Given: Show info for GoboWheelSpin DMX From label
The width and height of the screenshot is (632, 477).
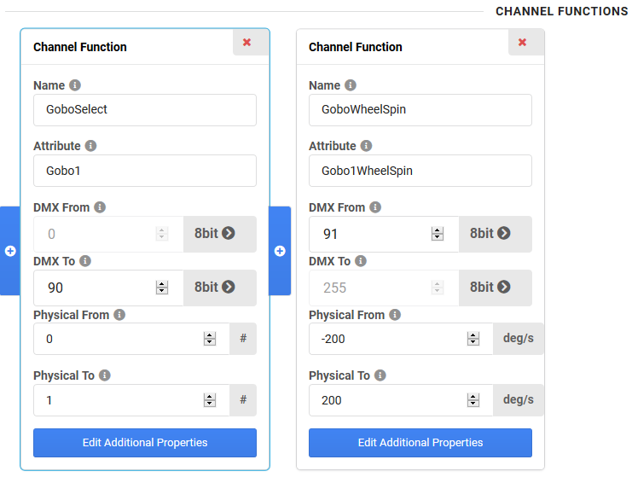Looking at the screenshot, I should 375,207.
